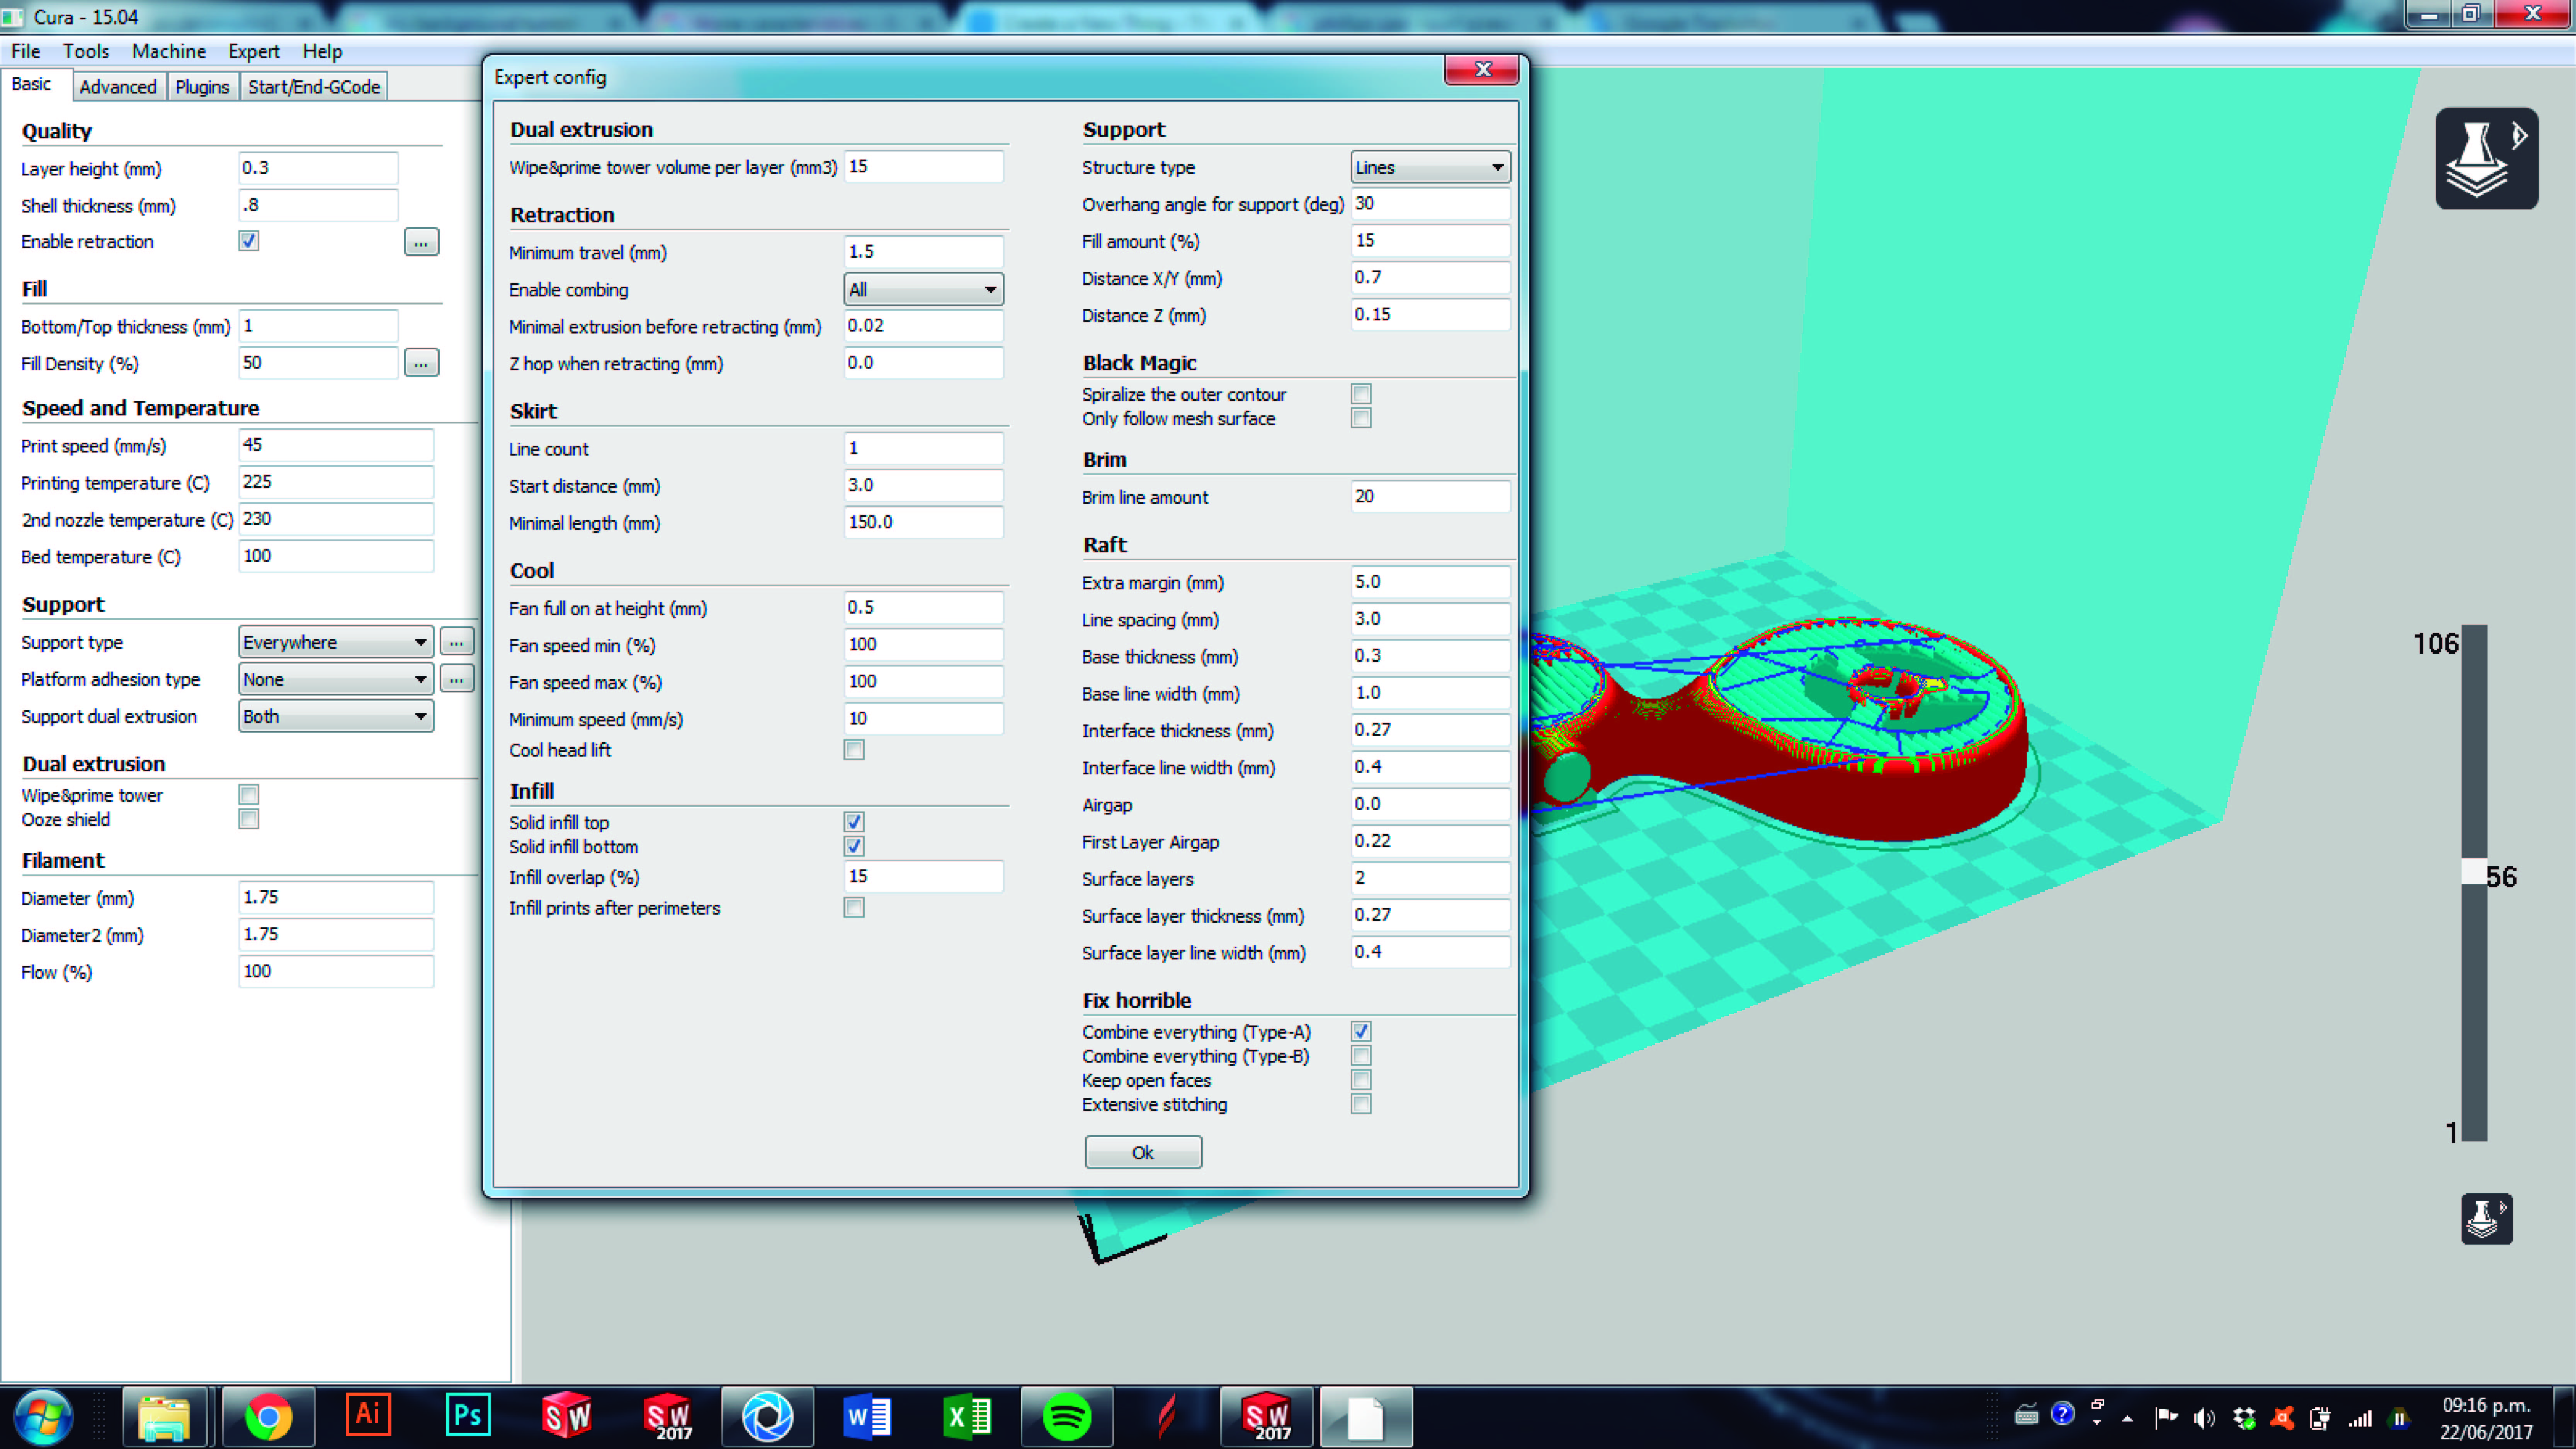This screenshot has width=2576, height=1449.
Task: Switch to the Advanced tab
Action: click(118, 87)
